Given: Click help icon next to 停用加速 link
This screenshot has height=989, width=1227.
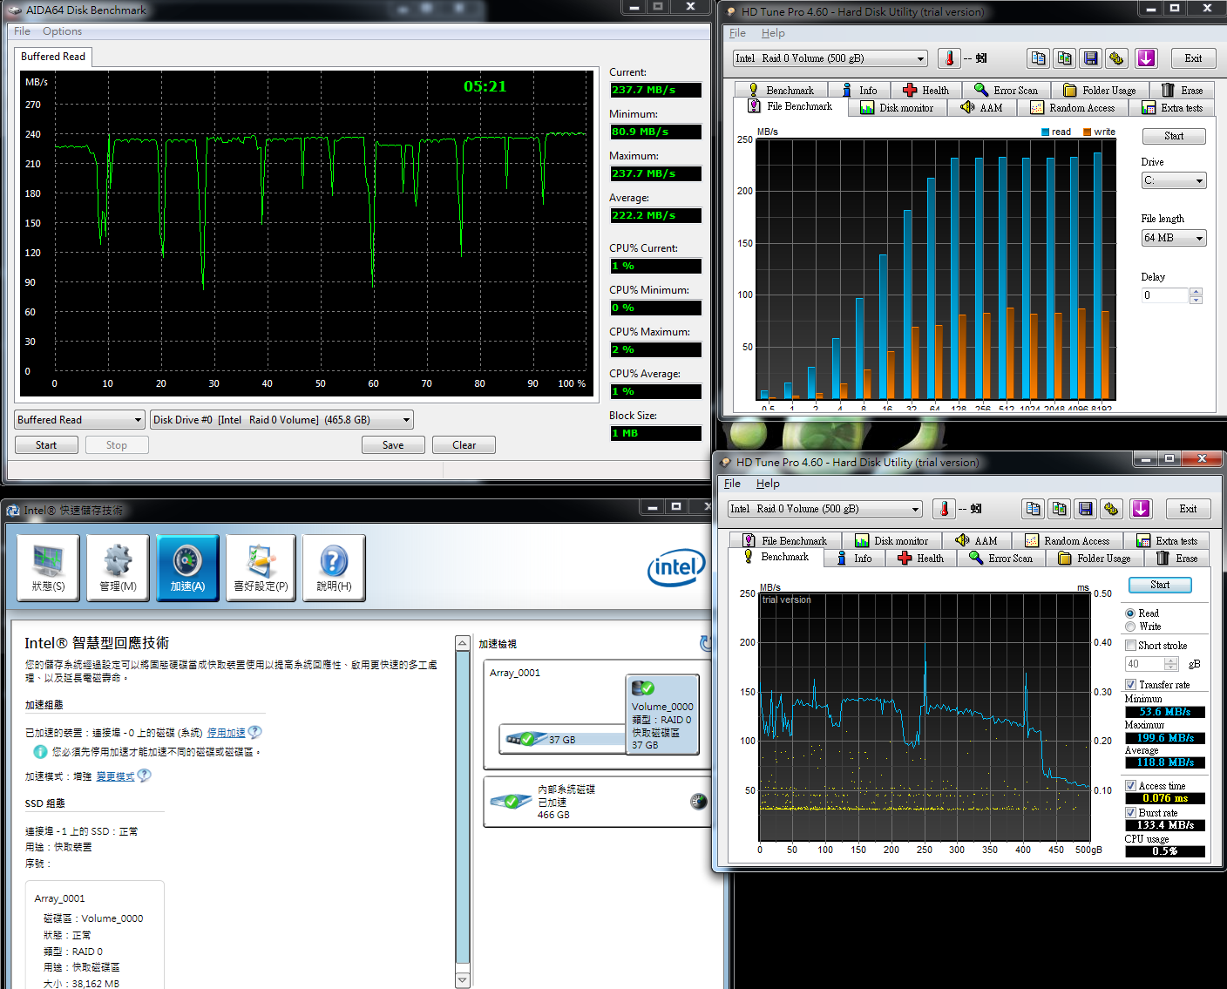Looking at the screenshot, I should click(254, 733).
